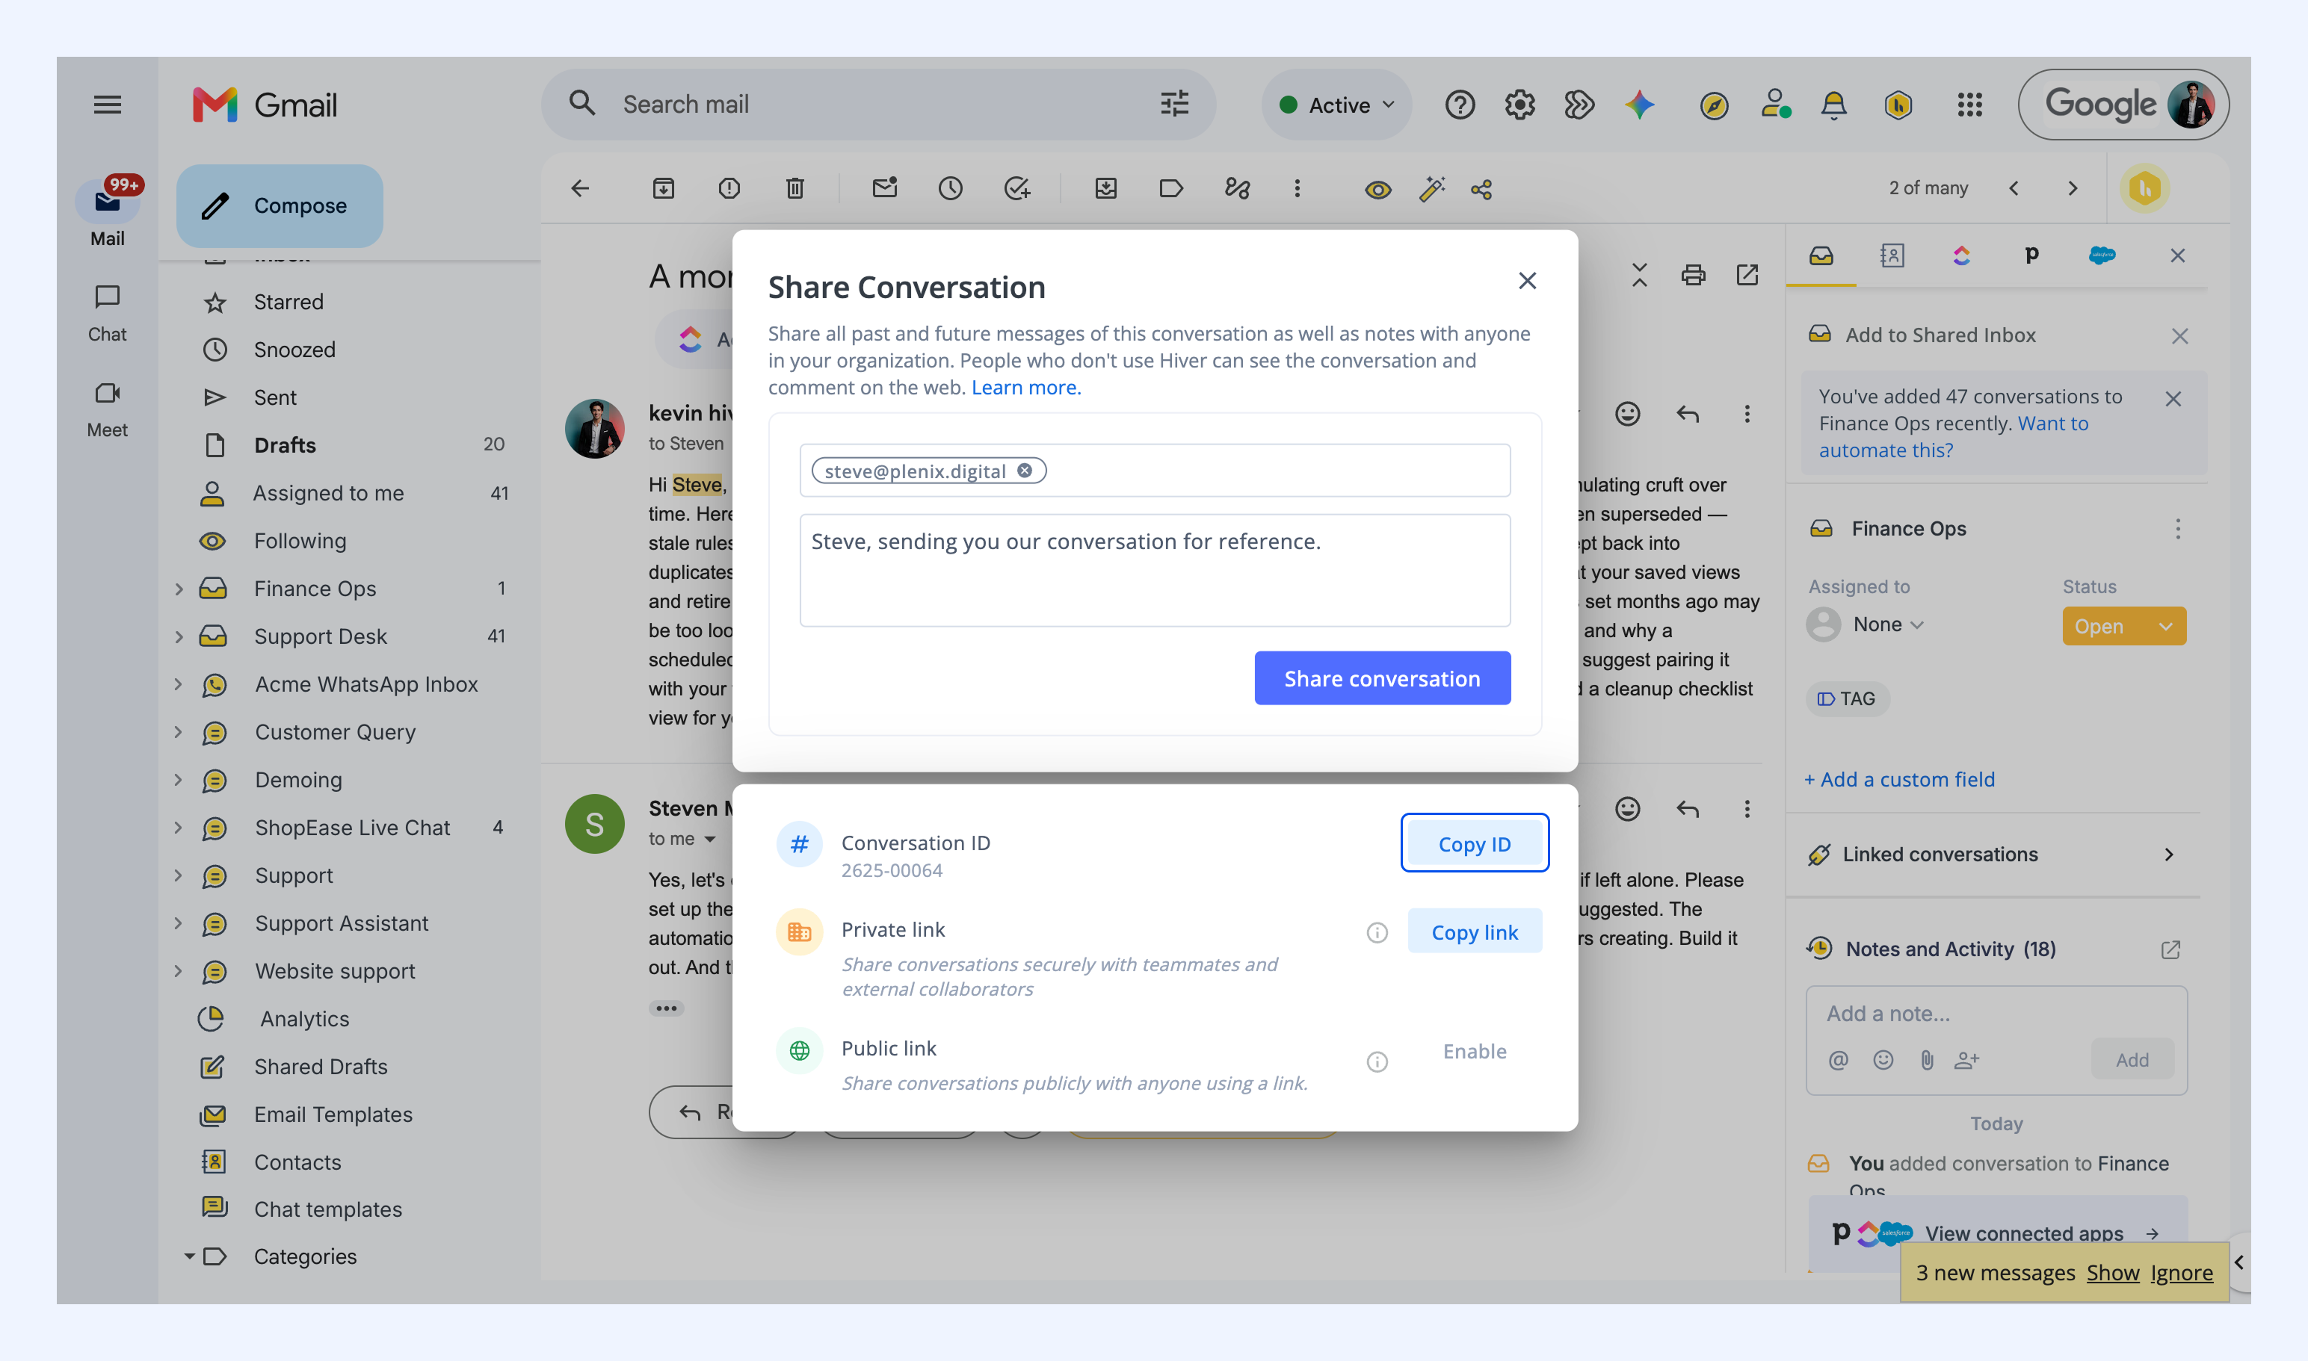Click the Share conversation button
Screen dimensions: 2308x1361
coord(1382,679)
